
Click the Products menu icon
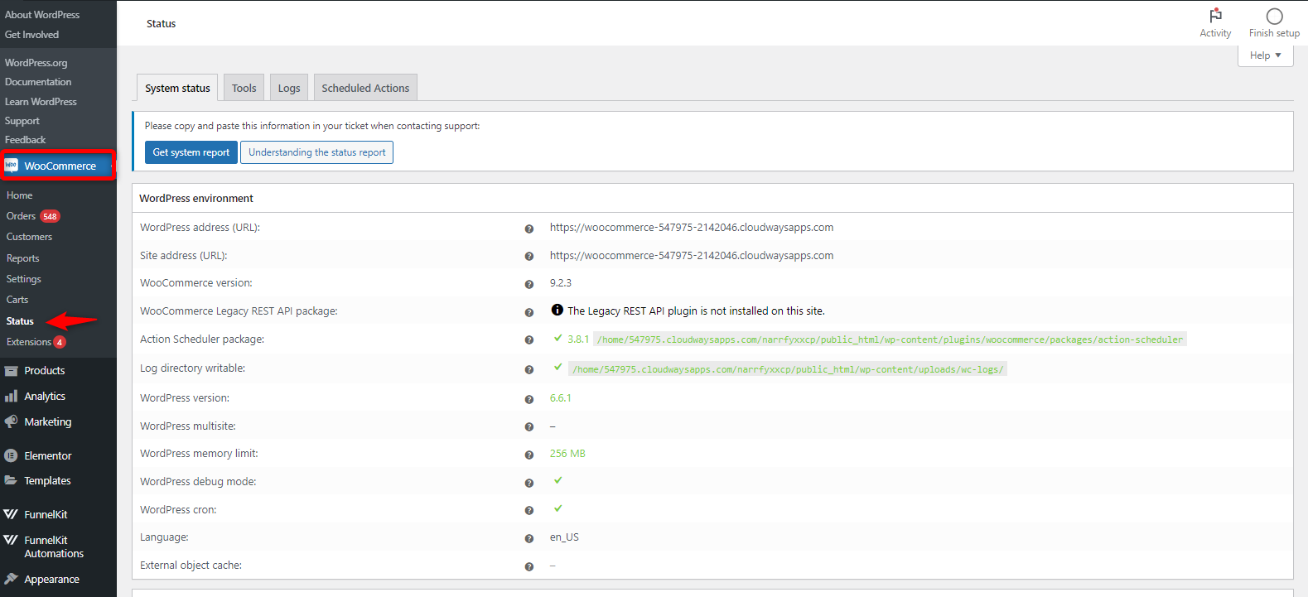pyautogui.click(x=11, y=371)
